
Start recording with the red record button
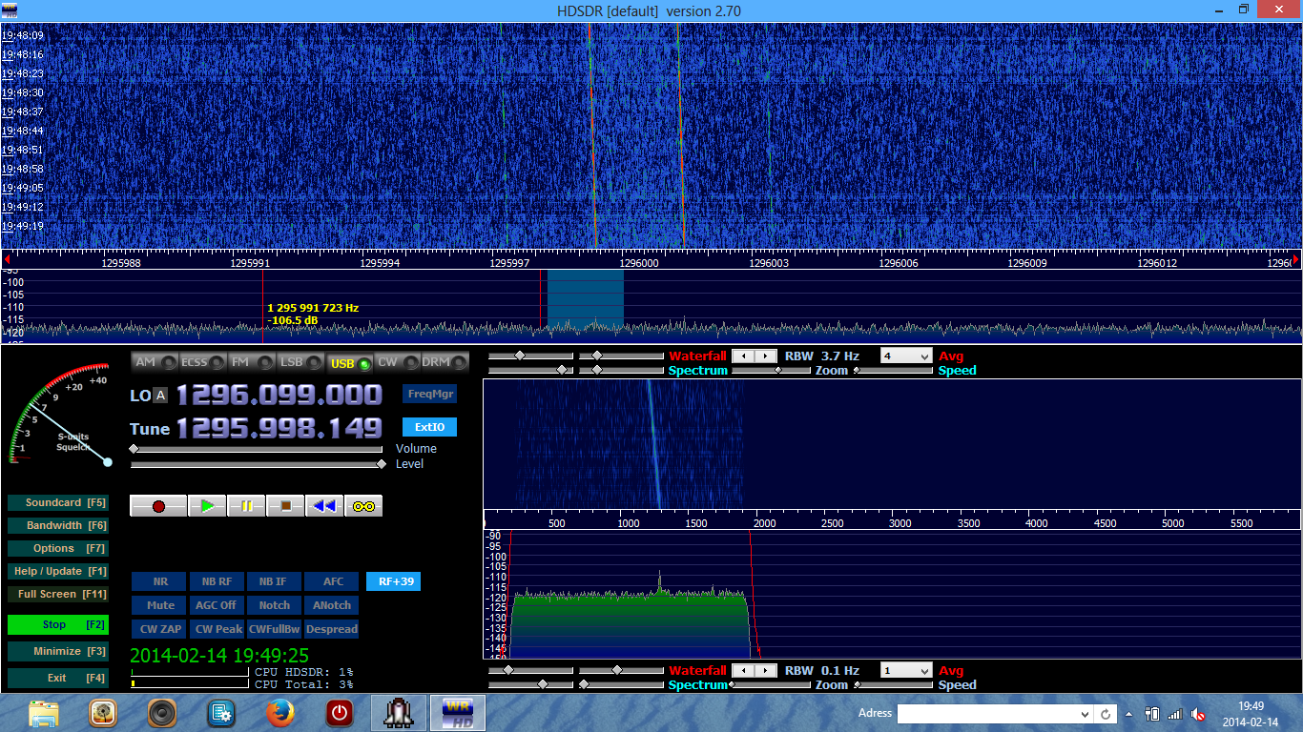[158, 506]
